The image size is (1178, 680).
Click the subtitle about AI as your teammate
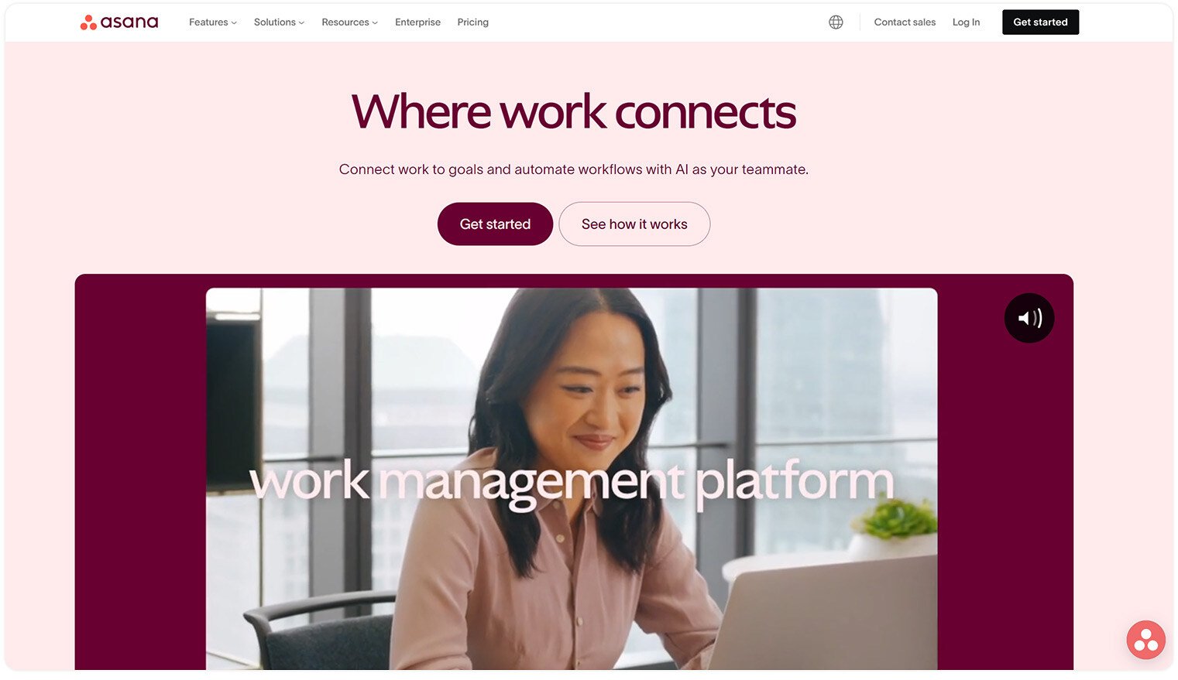[574, 169]
